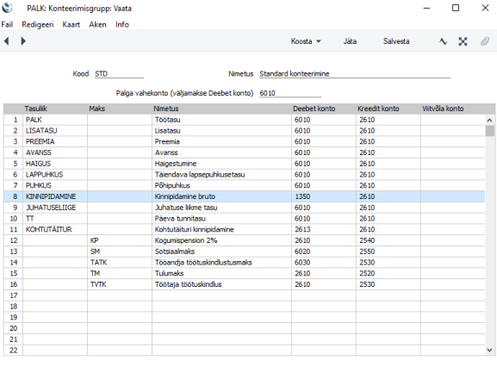Select the LAPPUHKUS tasuliik cell
The width and height of the screenshot is (497, 367).
pos(55,175)
